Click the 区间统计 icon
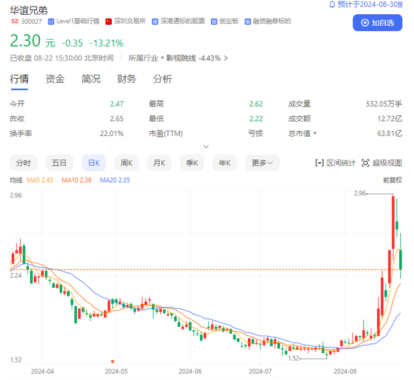Viewport: 414px width, 380px height. coord(319,163)
